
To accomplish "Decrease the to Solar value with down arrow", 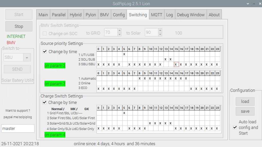I will [x=160, y=35].
